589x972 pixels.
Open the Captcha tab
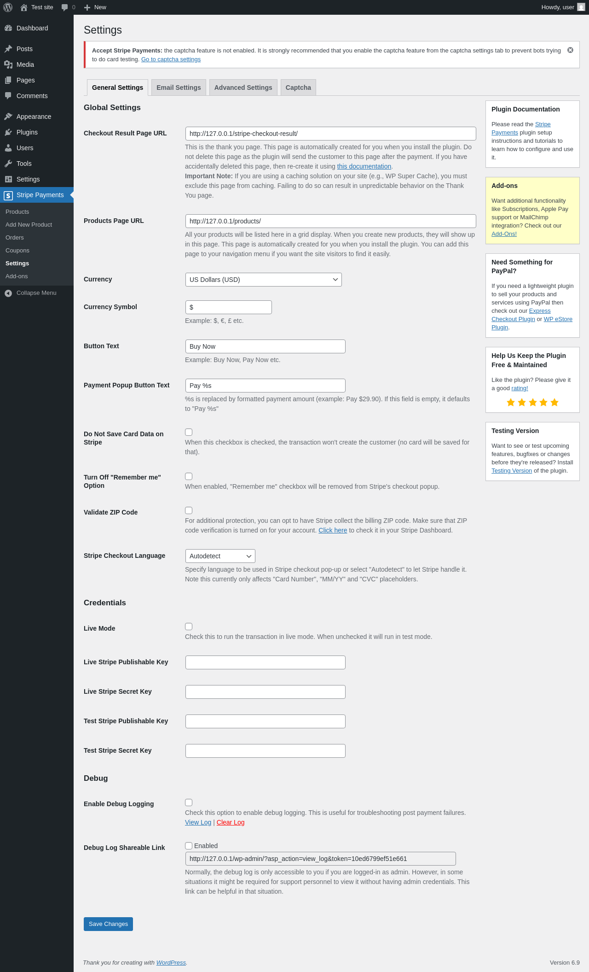(298, 88)
